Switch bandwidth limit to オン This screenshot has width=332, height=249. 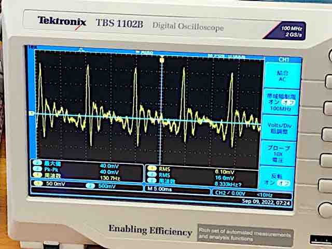coord(273,102)
